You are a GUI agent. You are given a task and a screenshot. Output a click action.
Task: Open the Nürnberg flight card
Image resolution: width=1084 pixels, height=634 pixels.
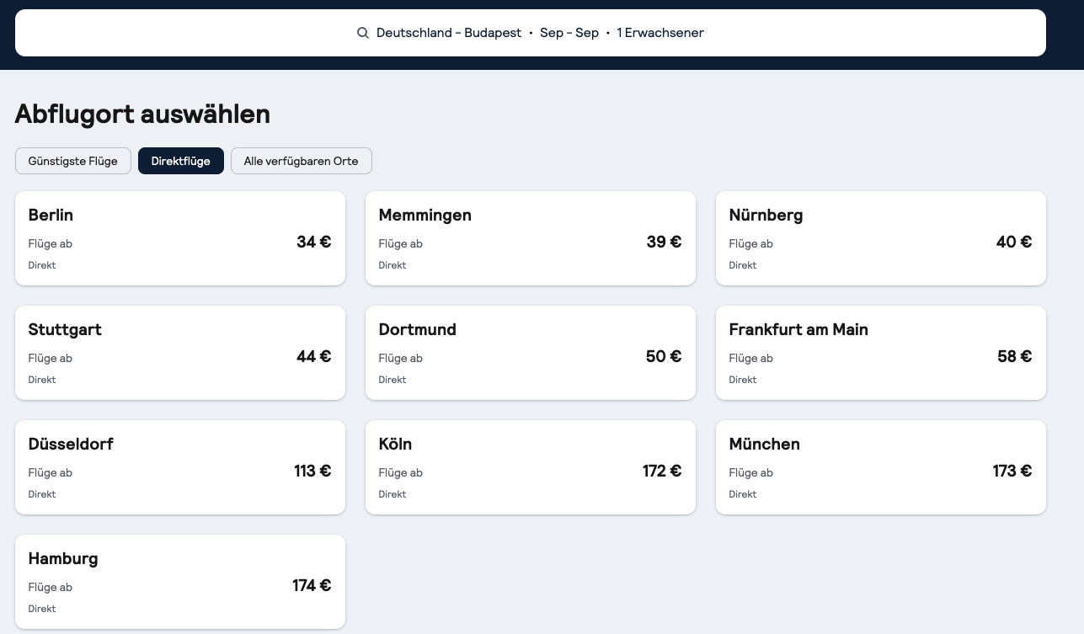[x=881, y=238]
